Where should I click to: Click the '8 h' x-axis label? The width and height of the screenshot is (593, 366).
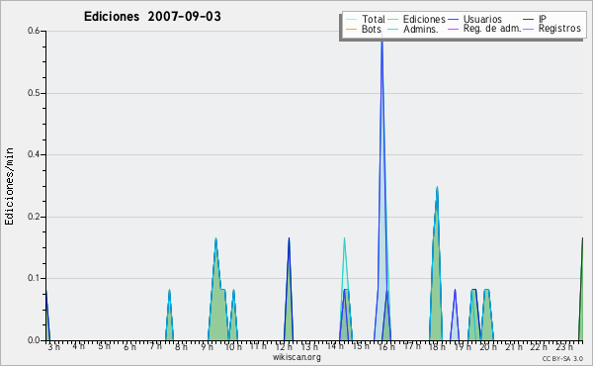pos(181,347)
